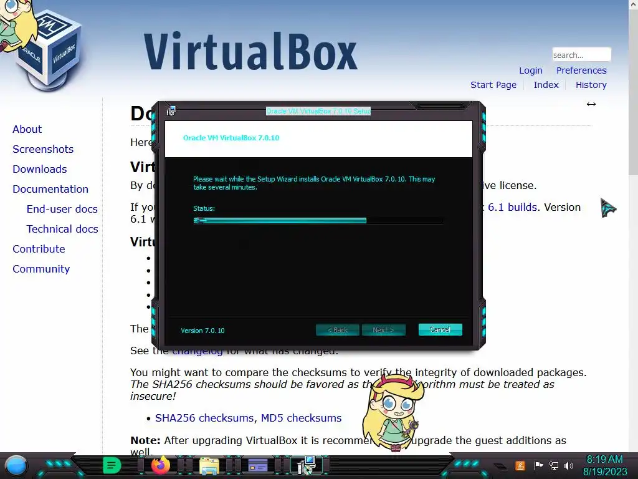
Task: Open Contribute in the sidebar
Action: coord(39,249)
